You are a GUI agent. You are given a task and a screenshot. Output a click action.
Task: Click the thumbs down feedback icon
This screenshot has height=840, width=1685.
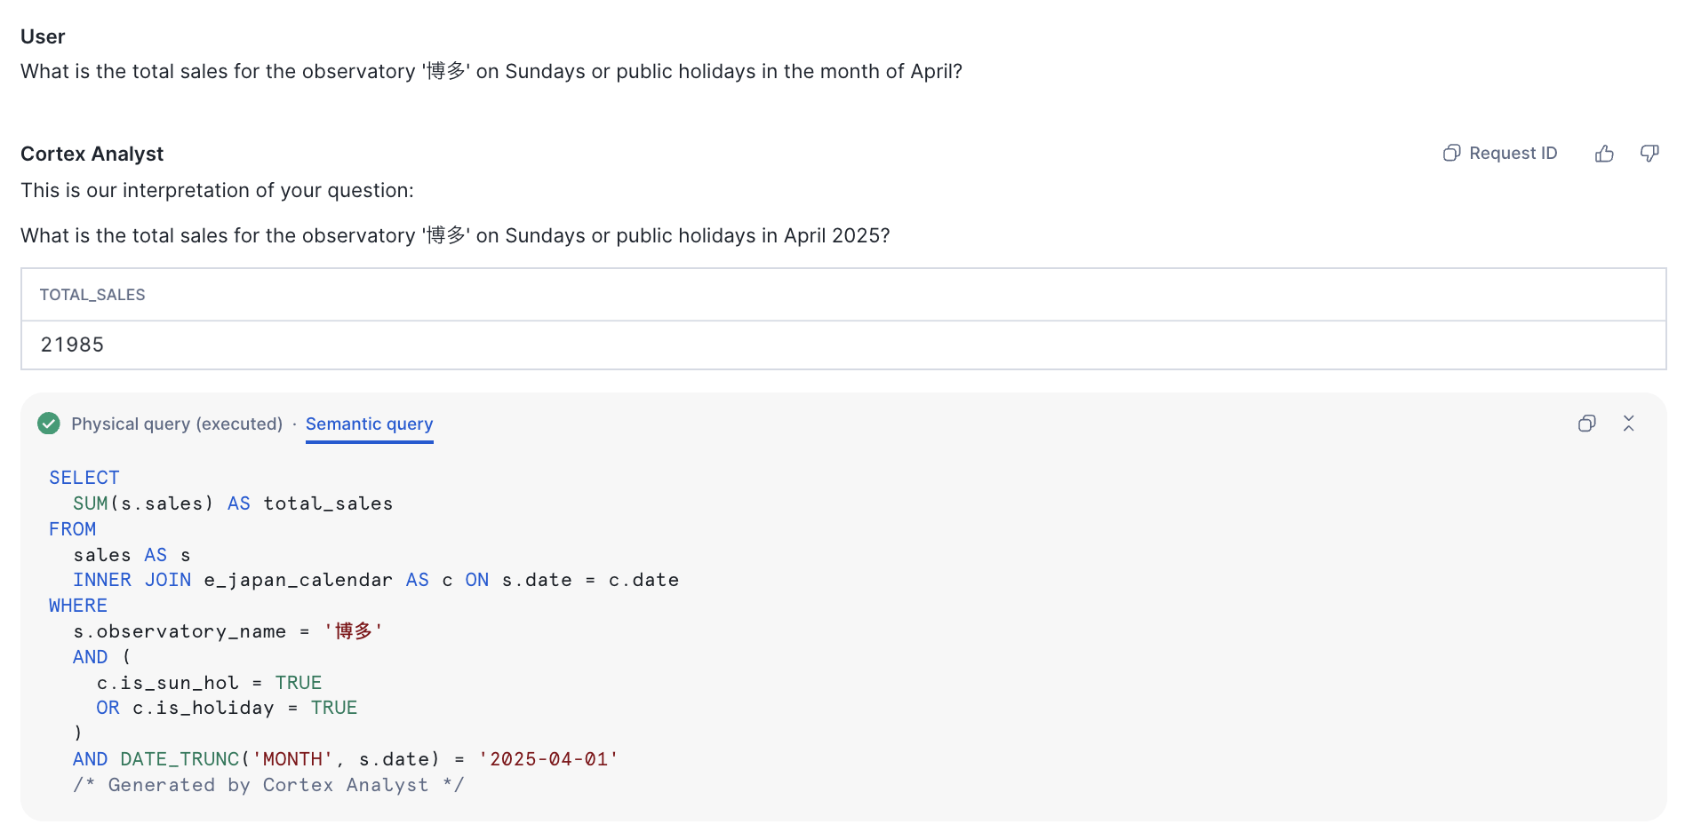tap(1649, 154)
